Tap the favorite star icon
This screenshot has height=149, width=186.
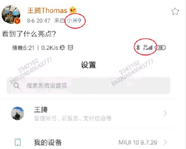[175, 11]
